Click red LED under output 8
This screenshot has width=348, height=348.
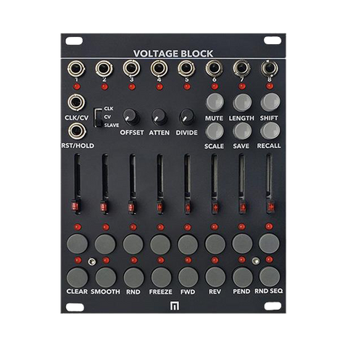click(x=270, y=86)
